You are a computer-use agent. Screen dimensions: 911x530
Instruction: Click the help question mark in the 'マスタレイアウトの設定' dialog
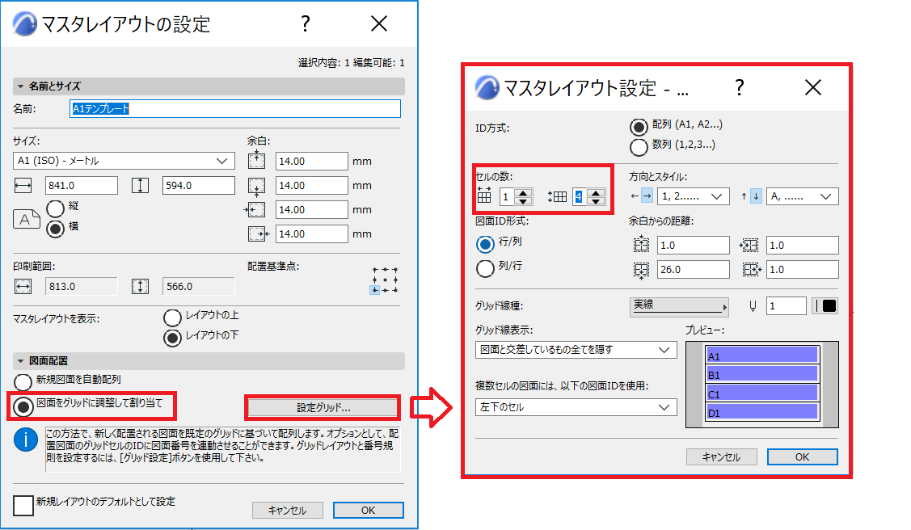pos(306,23)
